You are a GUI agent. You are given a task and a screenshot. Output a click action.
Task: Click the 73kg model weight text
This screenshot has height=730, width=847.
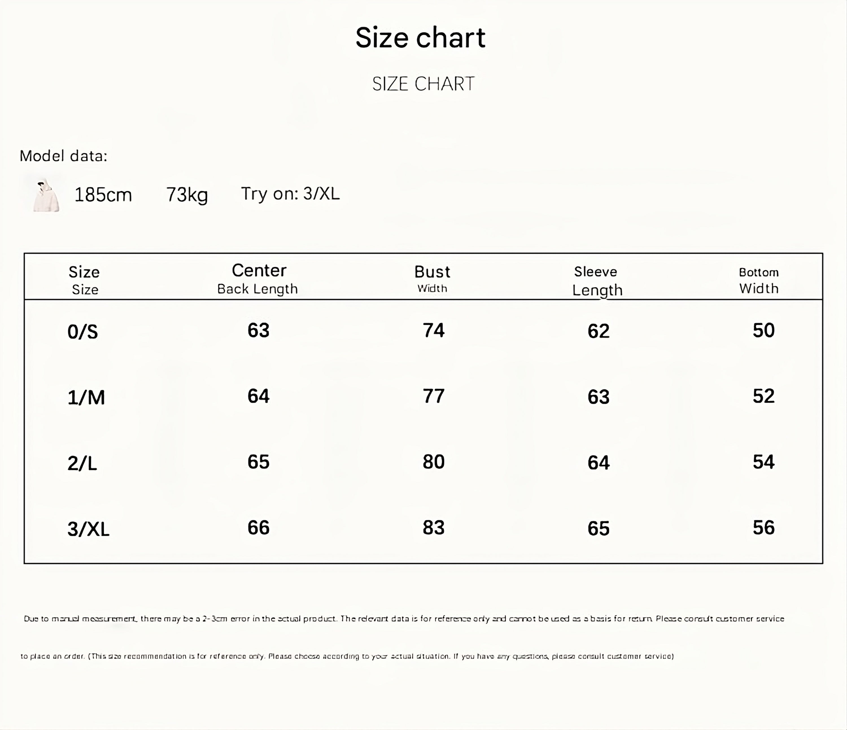coord(187,195)
